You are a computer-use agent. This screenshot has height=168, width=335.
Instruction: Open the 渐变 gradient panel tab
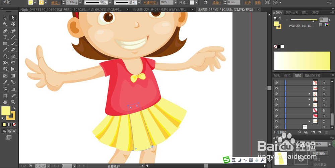[x=316, y=13]
